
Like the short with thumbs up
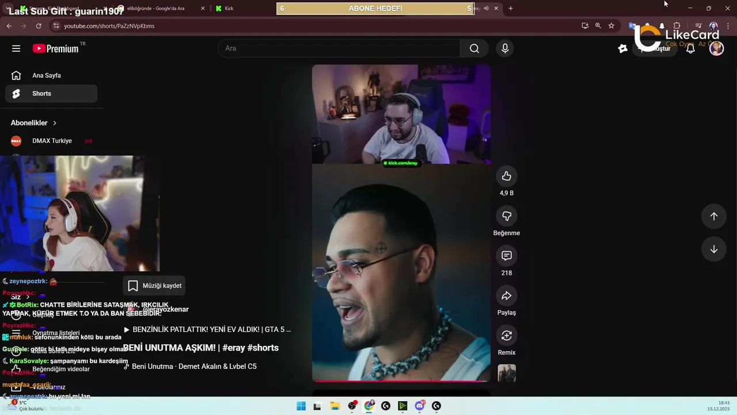click(507, 176)
